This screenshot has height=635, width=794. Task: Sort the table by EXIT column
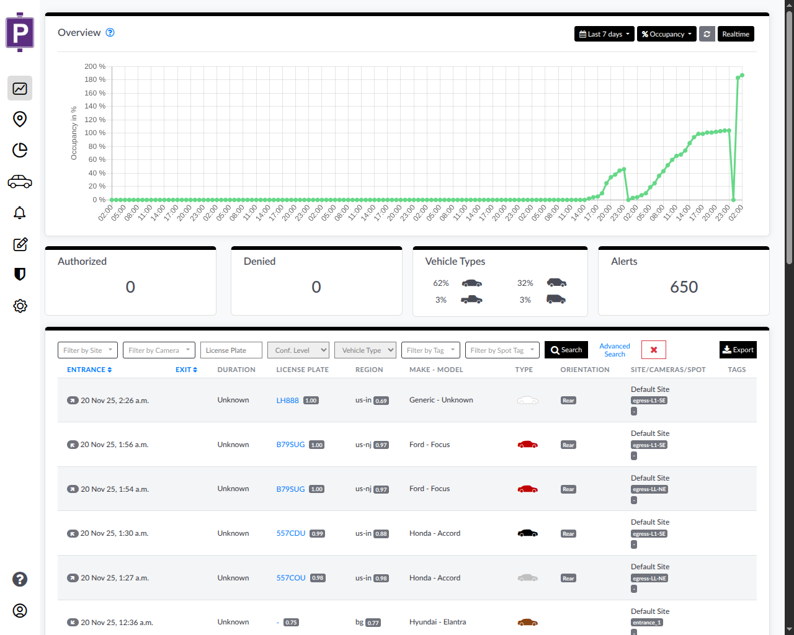tap(187, 369)
